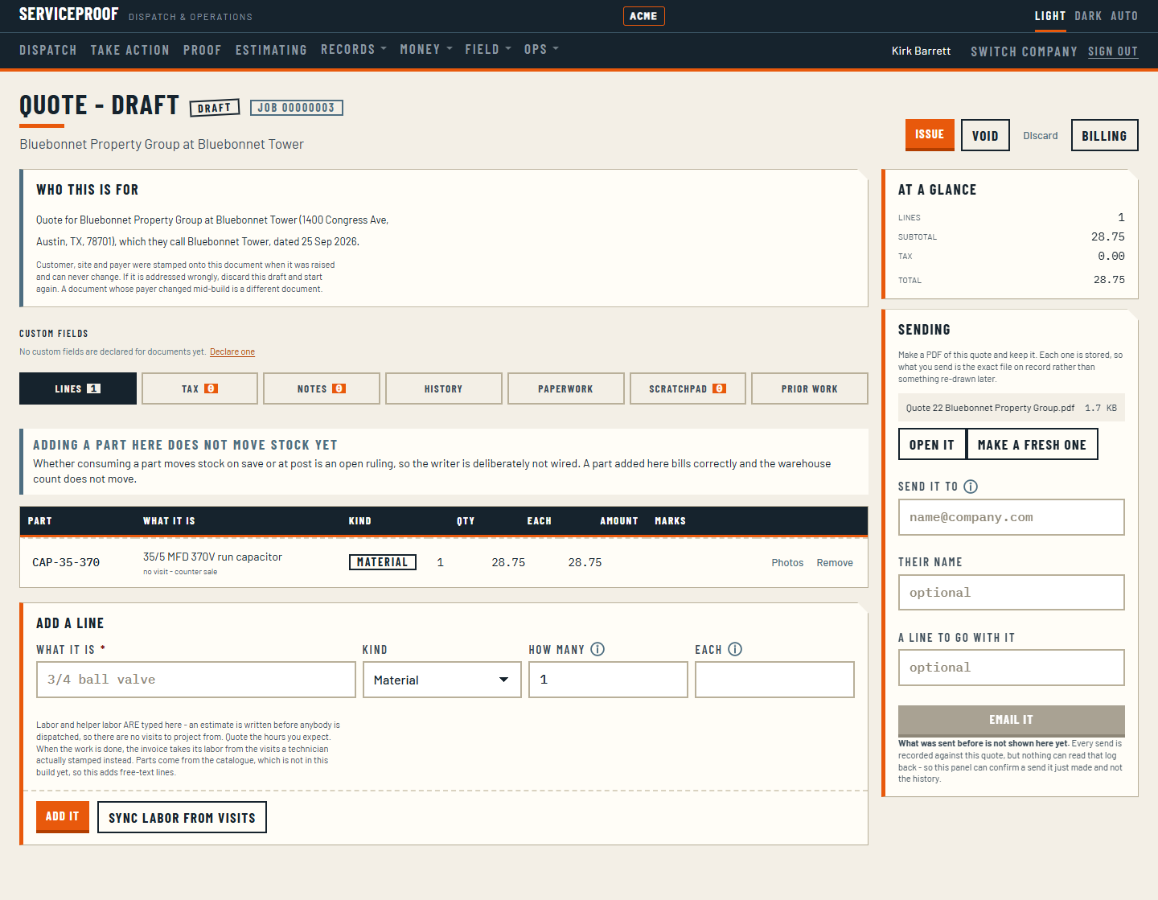Viewport: 1158px width, 900px height.
Task: Expand the Field menu
Action: (x=488, y=50)
